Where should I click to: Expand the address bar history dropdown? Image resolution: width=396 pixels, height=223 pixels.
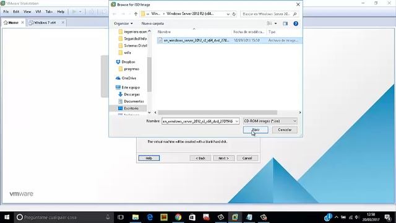coord(228,14)
